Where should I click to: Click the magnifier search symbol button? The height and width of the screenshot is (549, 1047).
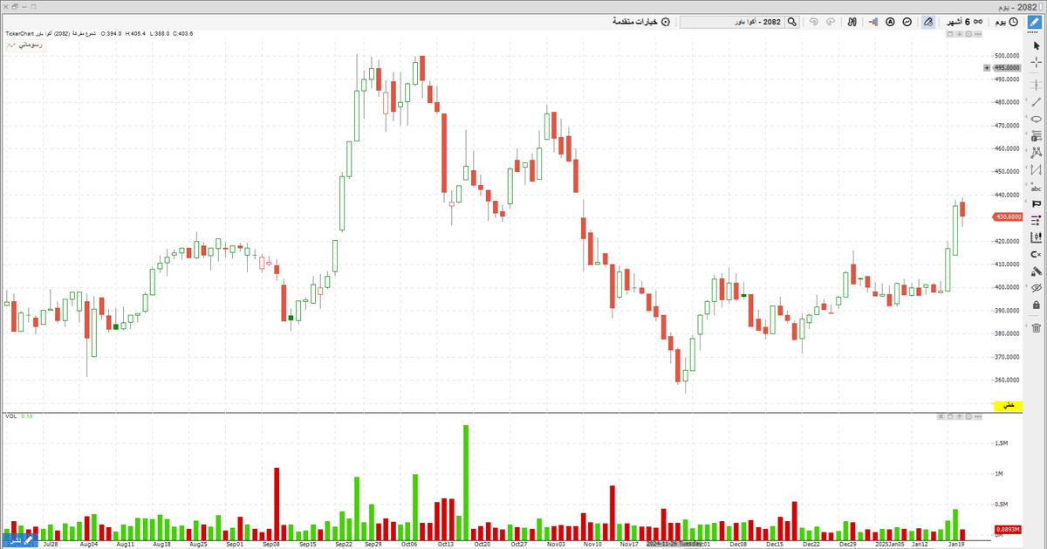pos(792,21)
